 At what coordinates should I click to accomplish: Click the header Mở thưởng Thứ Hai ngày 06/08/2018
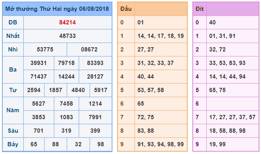57,9
